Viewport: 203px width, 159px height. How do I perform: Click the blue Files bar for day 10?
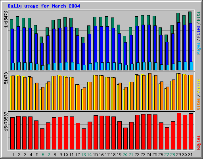click(66, 45)
